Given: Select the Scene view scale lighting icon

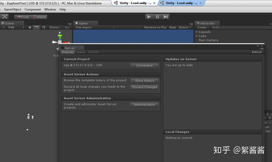Looking at the screenshot, I should click(x=29, y=27).
